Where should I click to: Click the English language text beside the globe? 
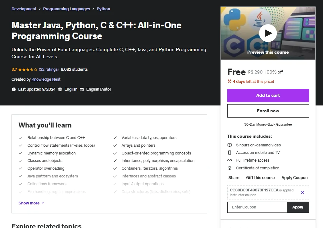[71, 89]
